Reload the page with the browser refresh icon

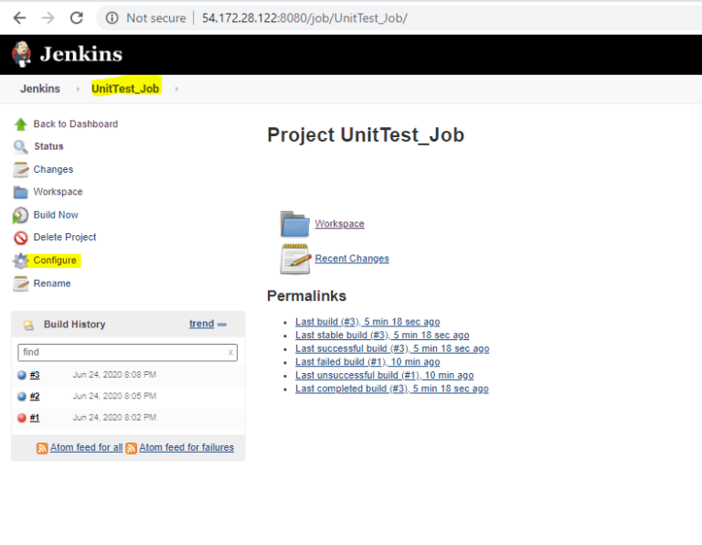click(77, 18)
